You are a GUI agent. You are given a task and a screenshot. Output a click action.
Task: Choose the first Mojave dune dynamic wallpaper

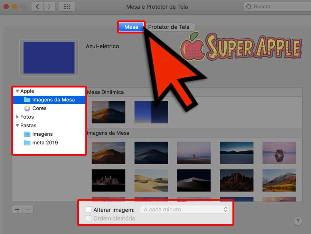coord(108,112)
